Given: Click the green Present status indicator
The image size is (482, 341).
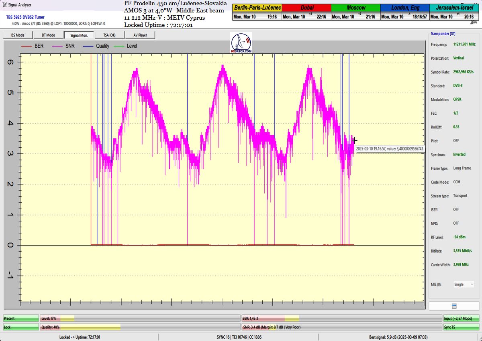Looking at the screenshot, I should tap(21, 319).
